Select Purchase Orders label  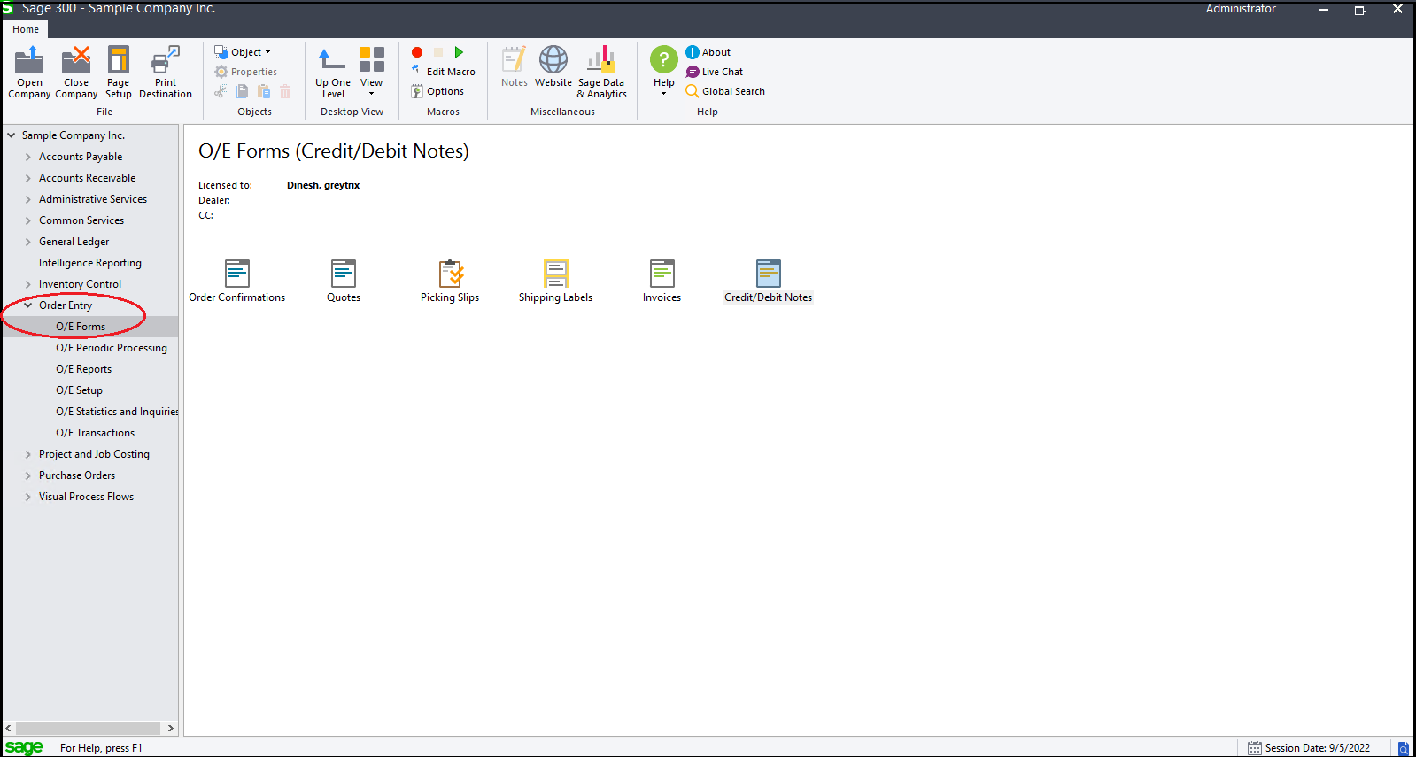77,475
